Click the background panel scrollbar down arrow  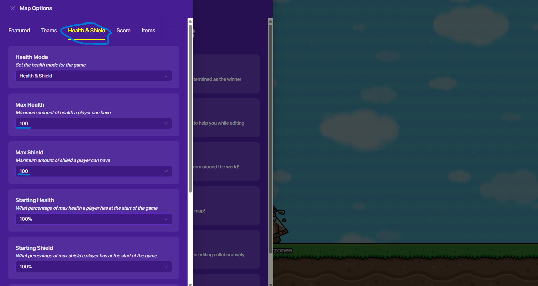[x=271, y=284]
